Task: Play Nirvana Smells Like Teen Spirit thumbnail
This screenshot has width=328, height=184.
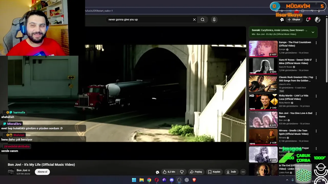Action: [263, 137]
